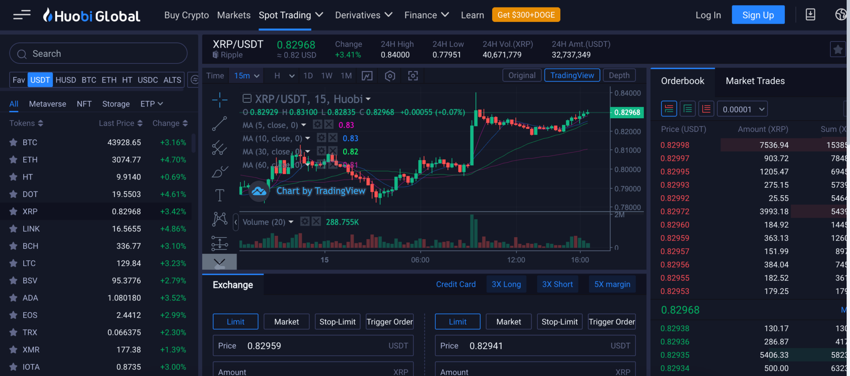Viewport: 850px width, 376px height.
Task: Open the language globe icon
Action: (841, 15)
